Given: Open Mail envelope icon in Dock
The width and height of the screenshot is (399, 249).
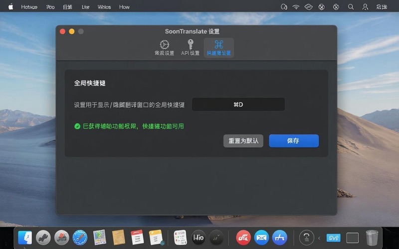Looking at the screenshot, I should tap(261, 238).
